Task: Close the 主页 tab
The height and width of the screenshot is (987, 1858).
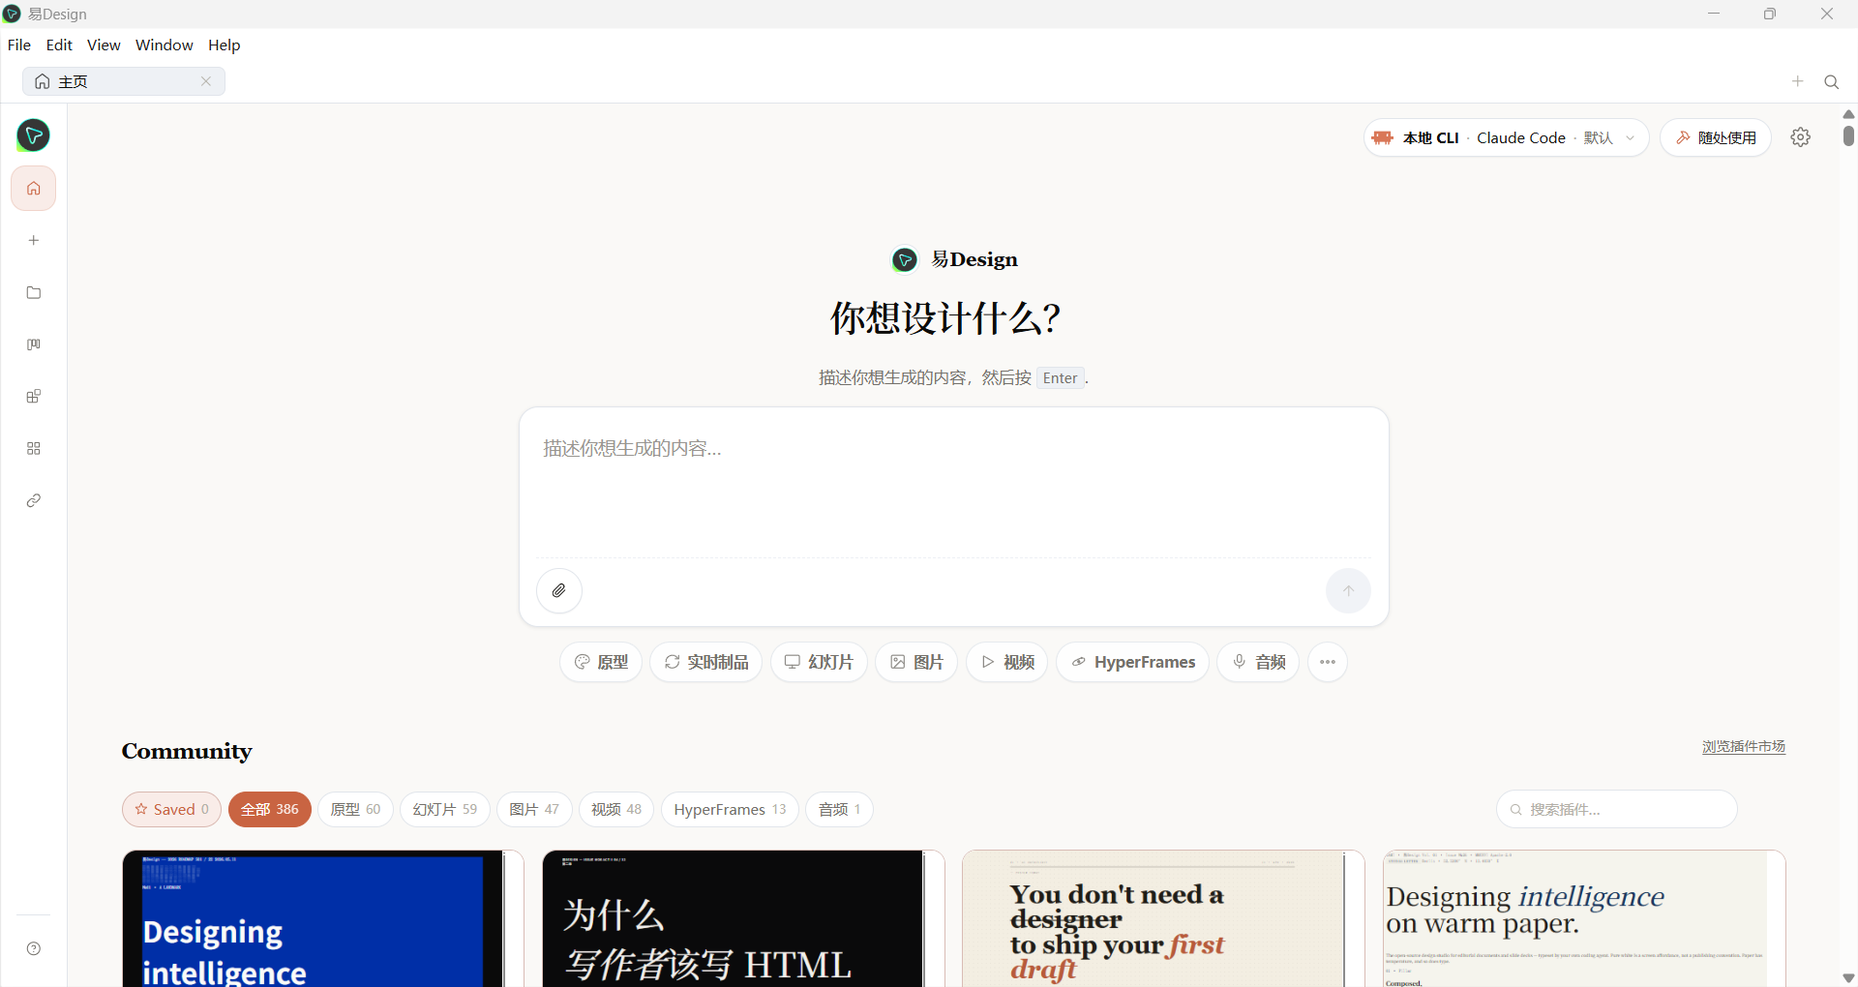Action: tap(205, 81)
